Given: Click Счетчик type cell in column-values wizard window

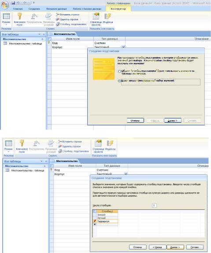Looking at the screenshot, I should [112, 170].
